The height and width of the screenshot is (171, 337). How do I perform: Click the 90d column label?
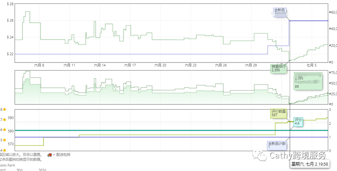19,170
